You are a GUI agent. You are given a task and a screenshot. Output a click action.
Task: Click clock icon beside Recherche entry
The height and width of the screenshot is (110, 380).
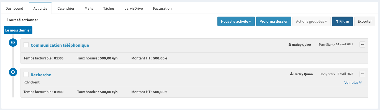click(x=13, y=72)
